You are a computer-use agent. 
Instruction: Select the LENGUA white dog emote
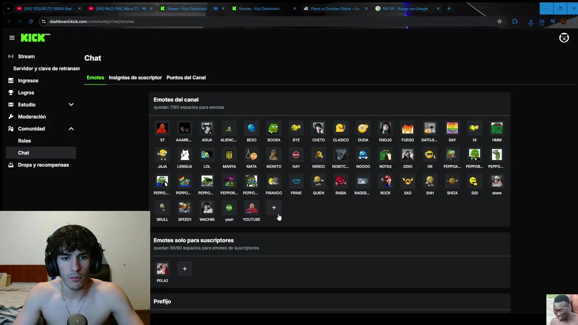click(x=185, y=155)
